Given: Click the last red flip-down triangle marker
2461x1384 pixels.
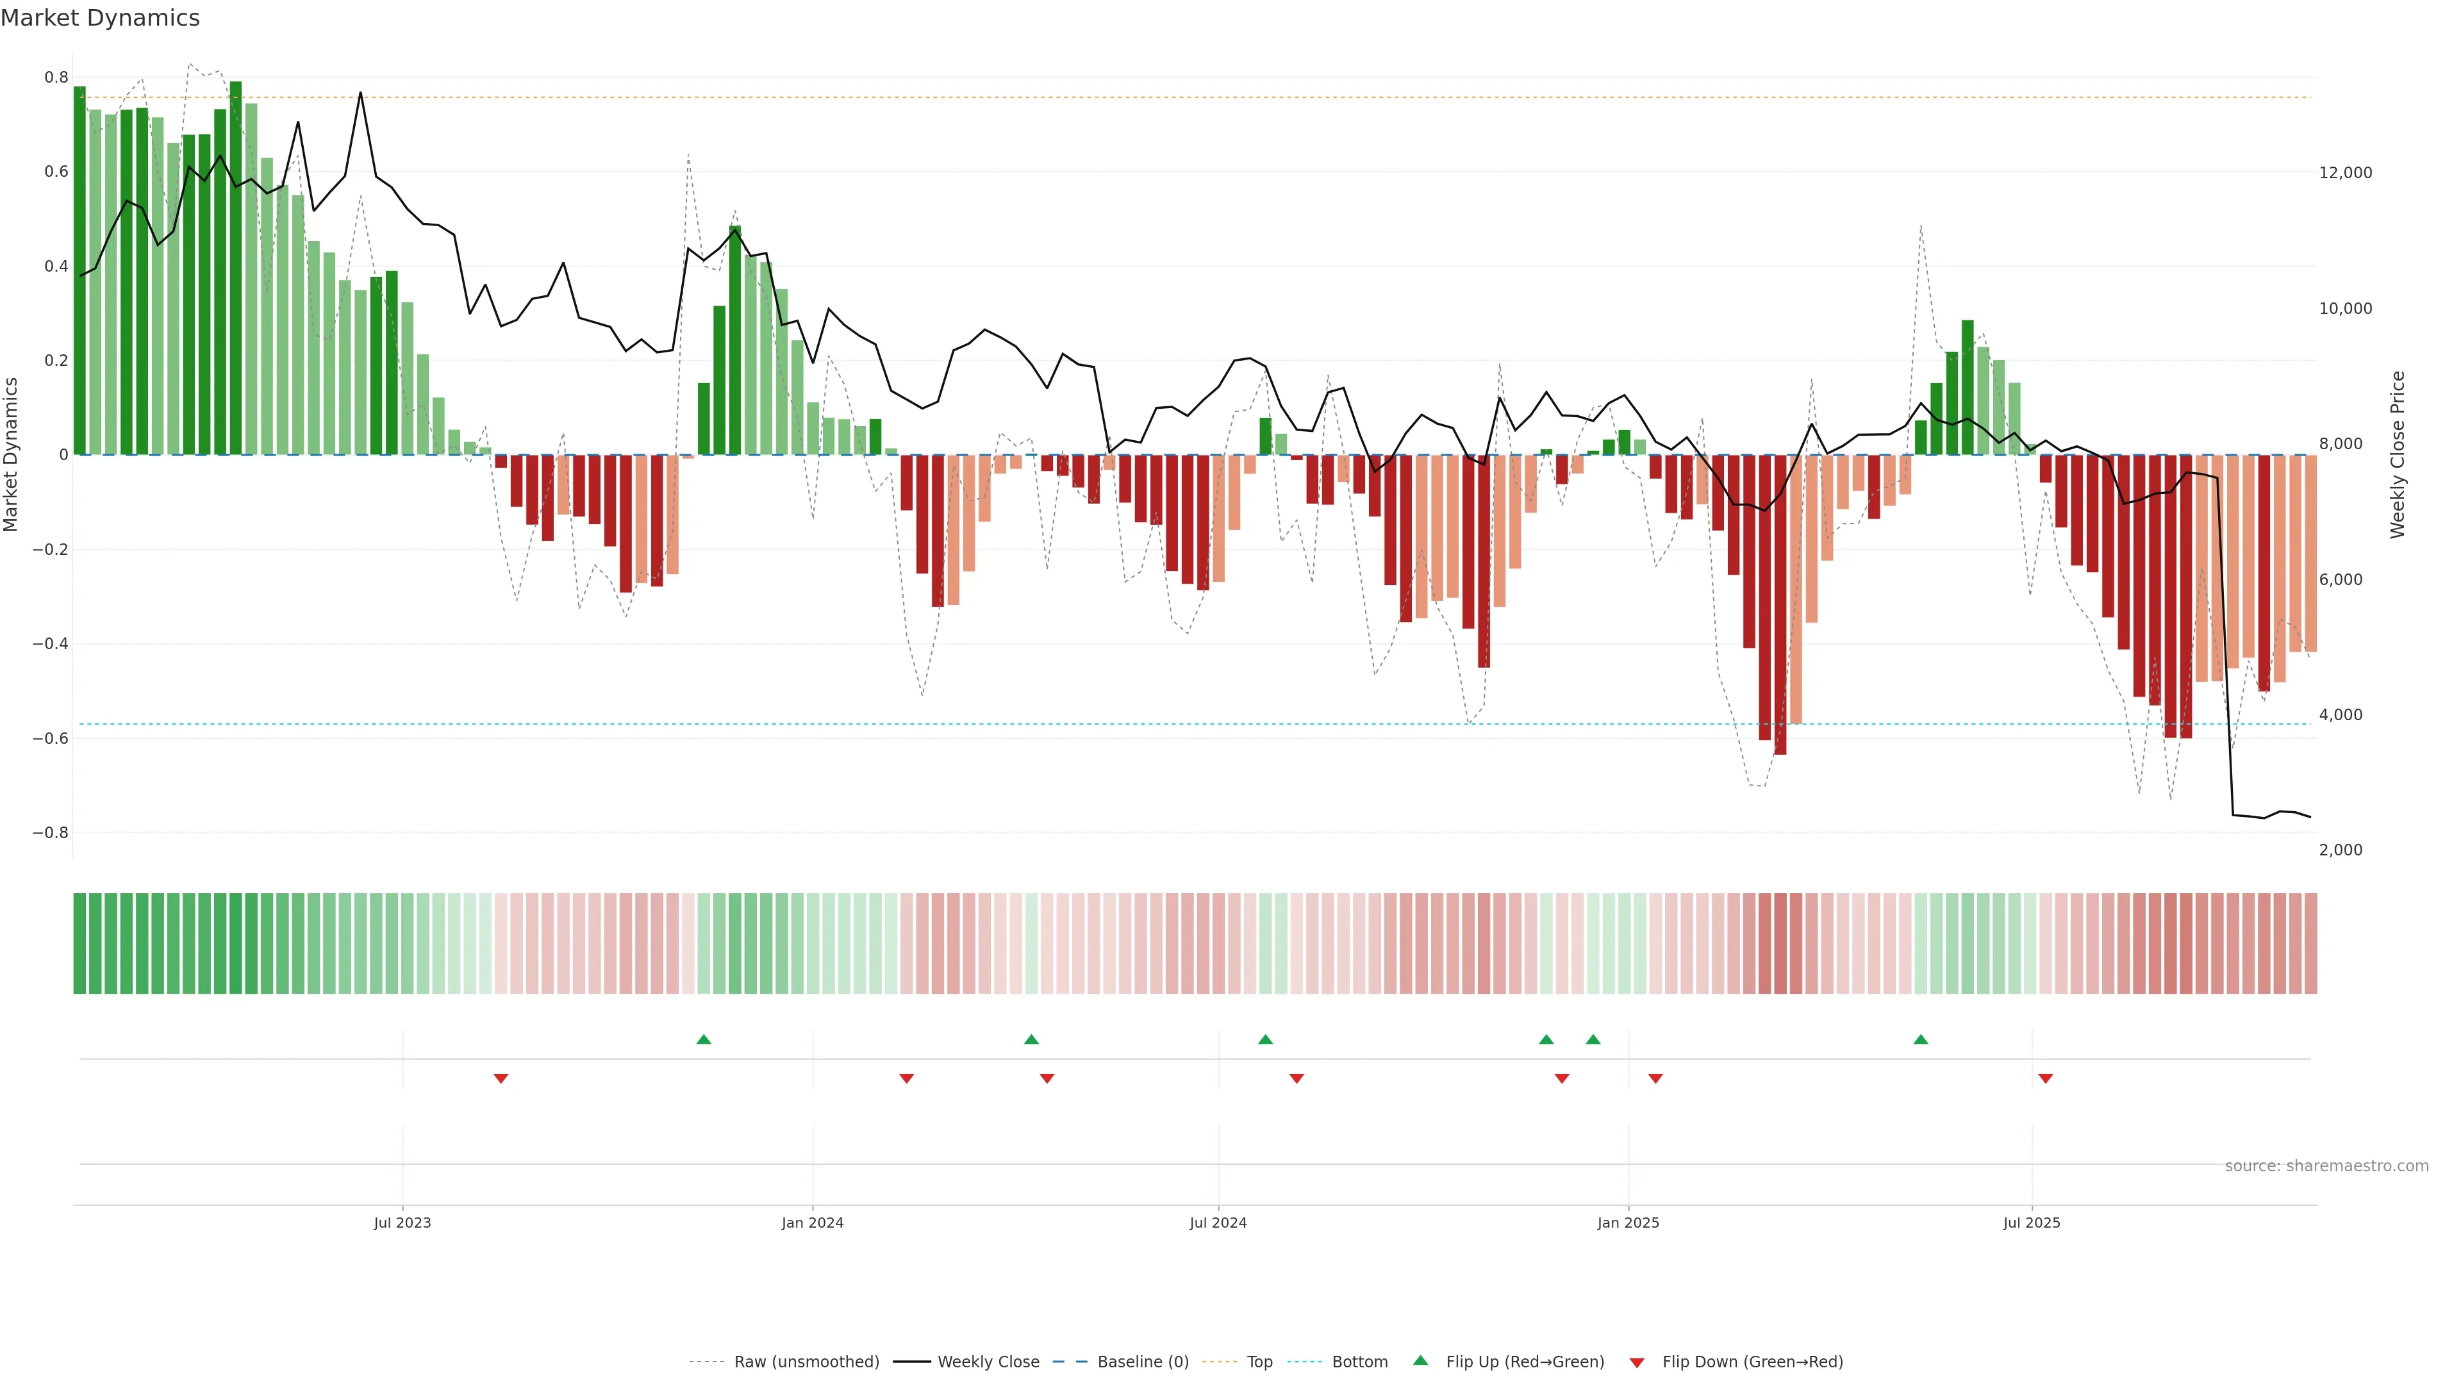Looking at the screenshot, I should pyautogui.click(x=2046, y=1078).
